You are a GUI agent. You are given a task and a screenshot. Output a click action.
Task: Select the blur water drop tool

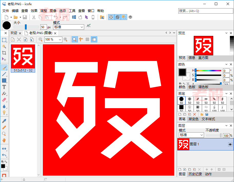pos(4,106)
